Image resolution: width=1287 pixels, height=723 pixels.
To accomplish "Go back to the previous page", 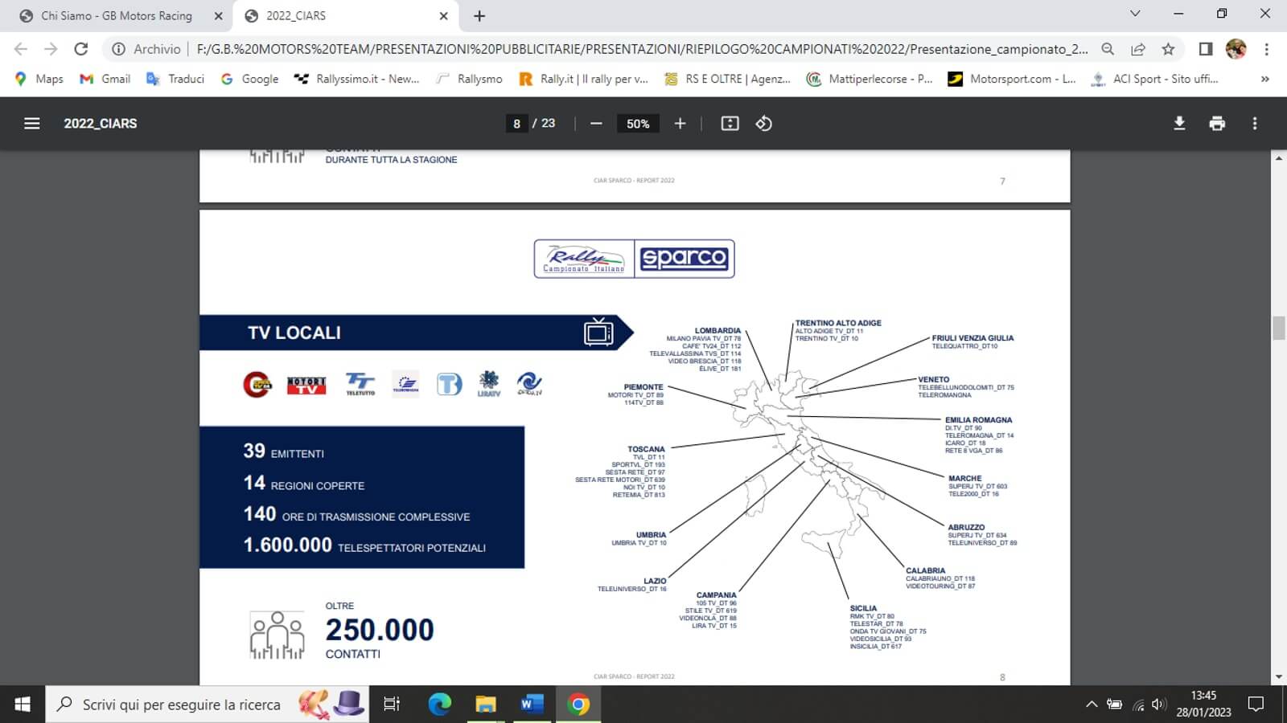I will tap(21, 49).
